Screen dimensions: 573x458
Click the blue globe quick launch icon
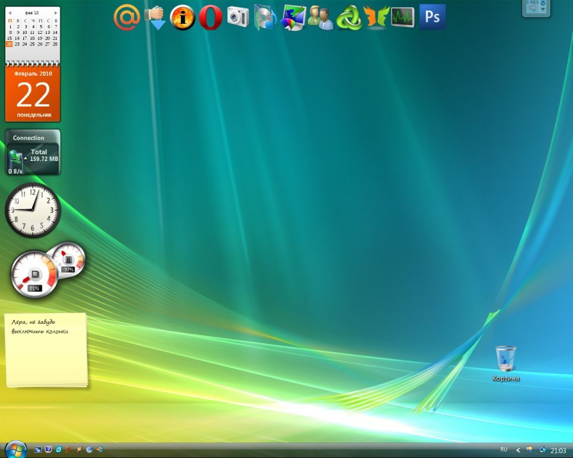pos(89,450)
